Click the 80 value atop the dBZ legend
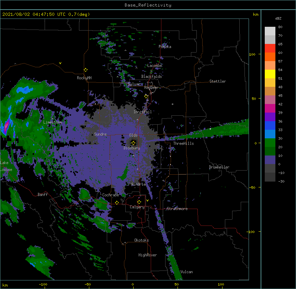This screenshot has width=296, height=289. [x=280, y=27]
